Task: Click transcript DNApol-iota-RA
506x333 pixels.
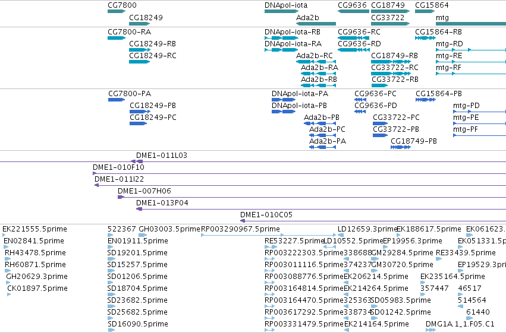Action: click(x=281, y=50)
